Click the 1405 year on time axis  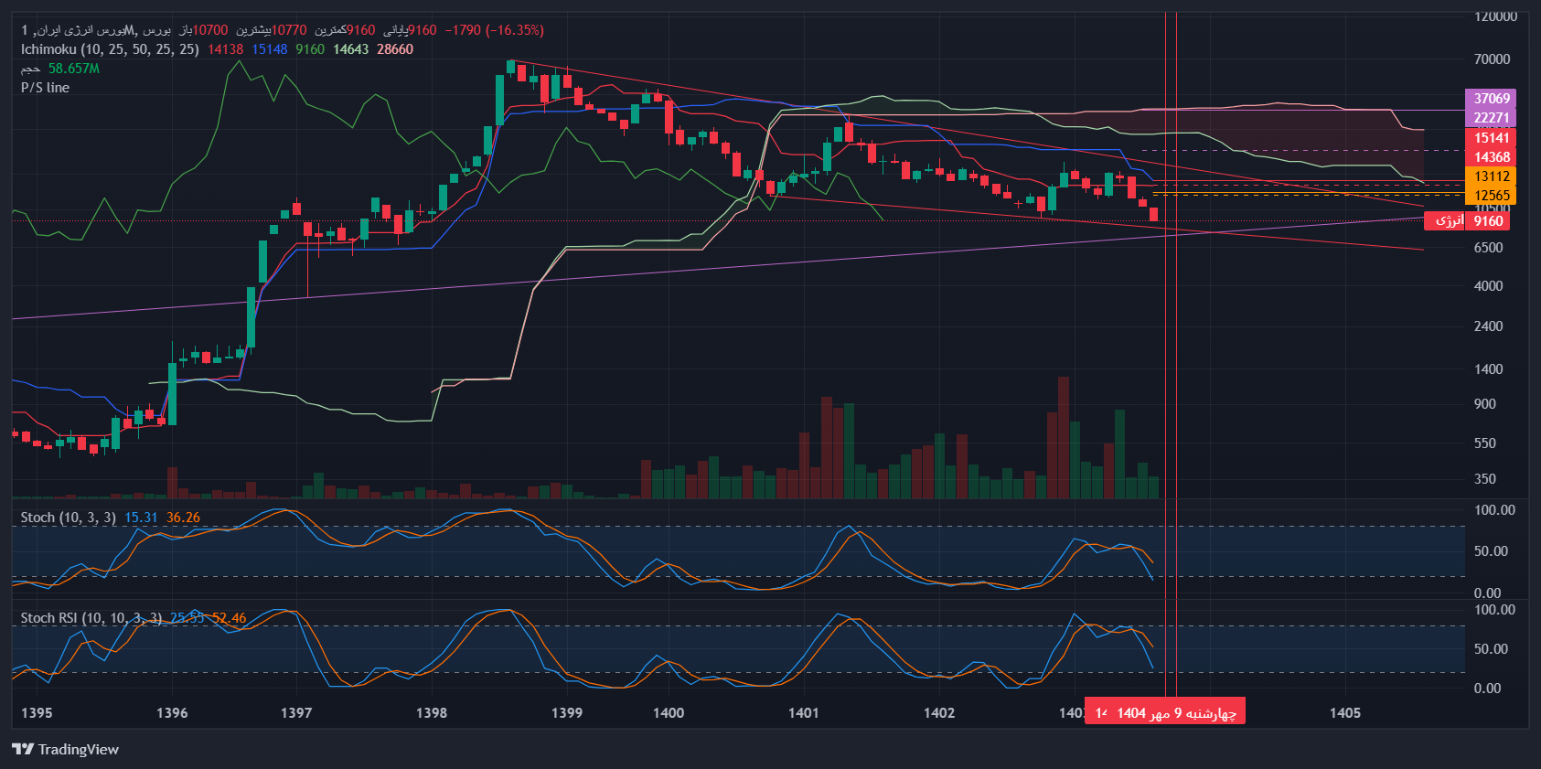tap(1344, 713)
